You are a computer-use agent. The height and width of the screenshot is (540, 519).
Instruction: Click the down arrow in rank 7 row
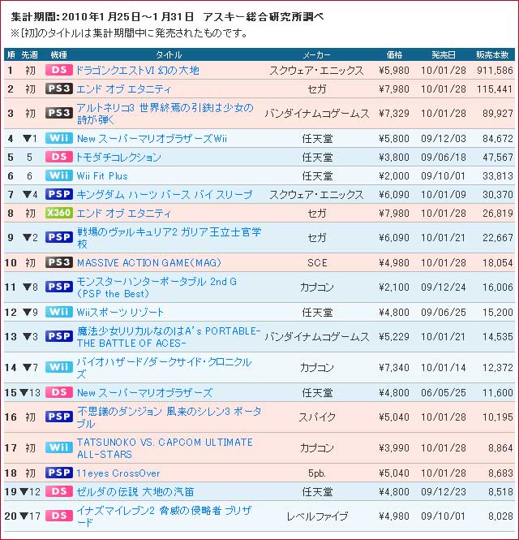pyautogui.click(x=28, y=195)
